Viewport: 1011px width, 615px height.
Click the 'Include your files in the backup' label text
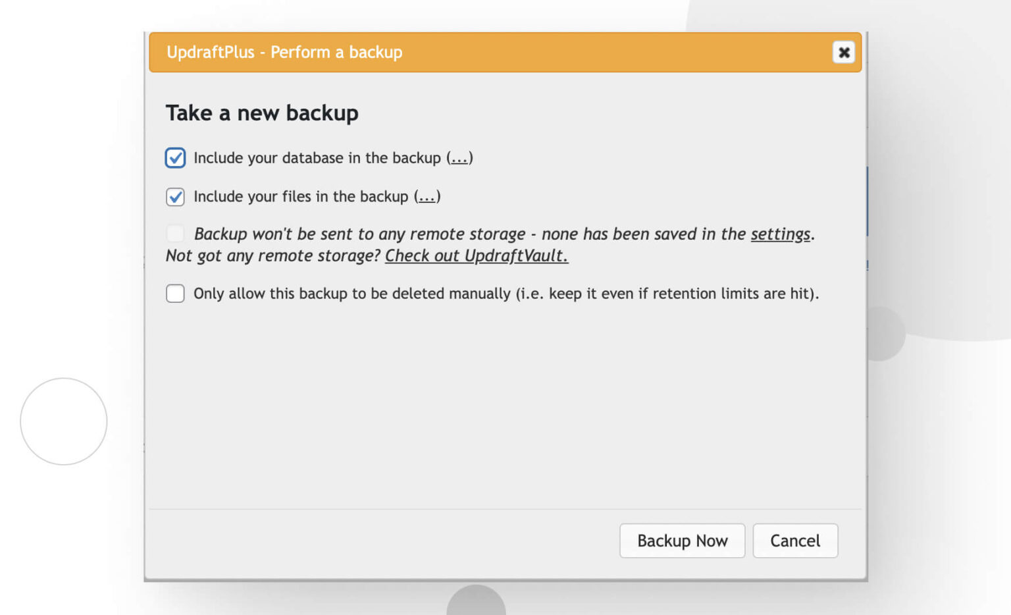click(301, 196)
